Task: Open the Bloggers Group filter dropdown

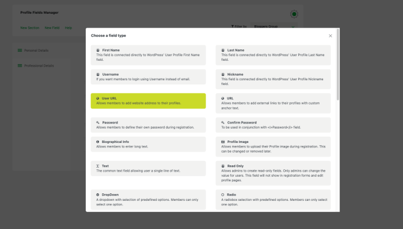Action: (x=274, y=26)
